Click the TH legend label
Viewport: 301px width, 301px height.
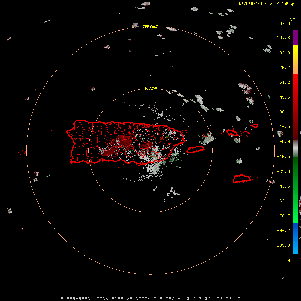tap(287, 261)
